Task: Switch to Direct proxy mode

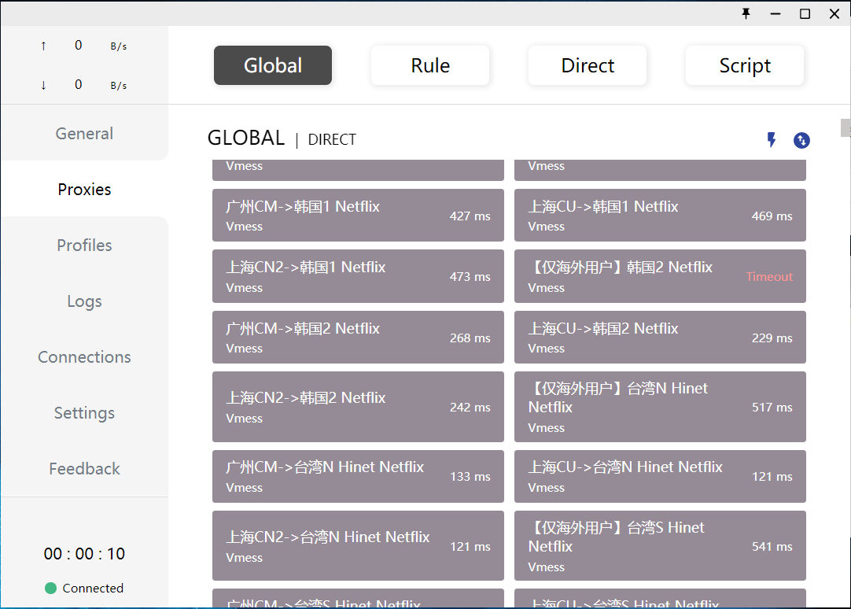Action: pyautogui.click(x=588, y=65)
